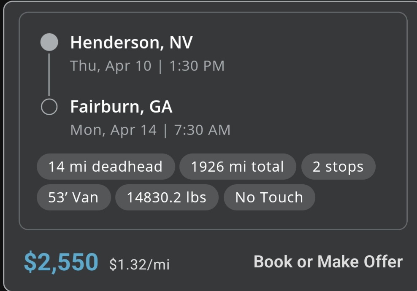Select the Henderson, NV pickup city
This screenshot has height=291, width=417.
[x=131, y=43]
